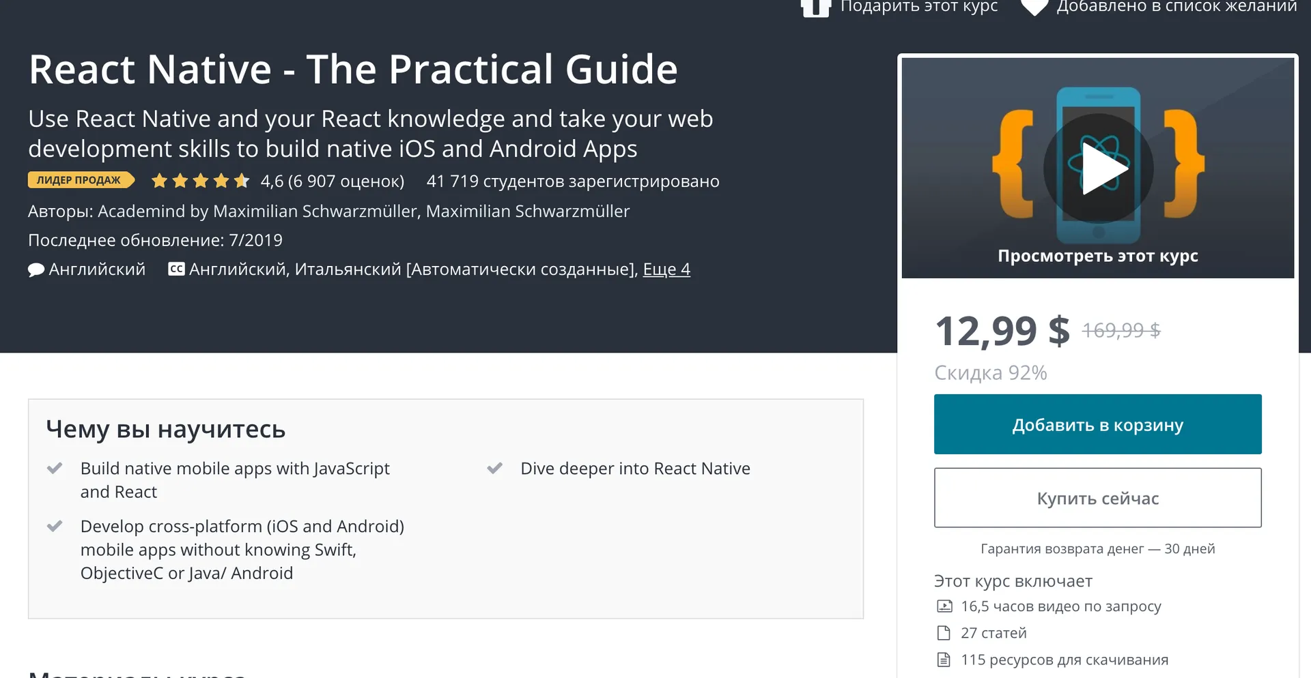
Task: Click the "4,6 (6 907 оценок)" rating text
Action: (332, 181)
